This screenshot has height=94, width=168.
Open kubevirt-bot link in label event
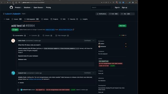[27, 90]
